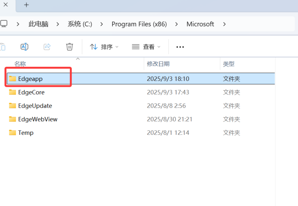Click 文件夹 type in EdgeCore row
The width and height of the screenshot is (298, 206).
click(231, 92)
